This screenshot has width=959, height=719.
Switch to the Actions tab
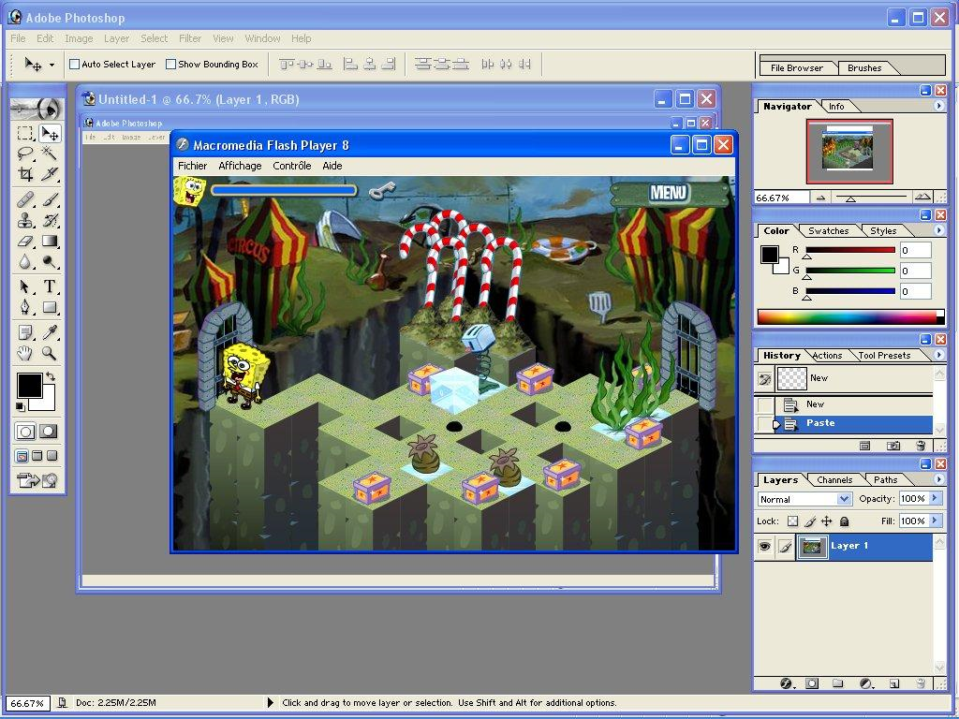(x=827, y=355)
